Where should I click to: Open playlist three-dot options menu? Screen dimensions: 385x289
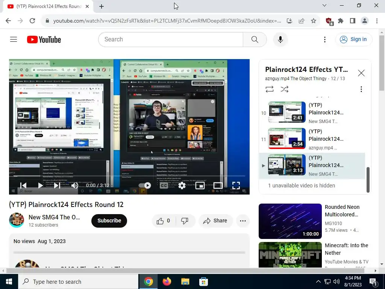click(361, 89)
